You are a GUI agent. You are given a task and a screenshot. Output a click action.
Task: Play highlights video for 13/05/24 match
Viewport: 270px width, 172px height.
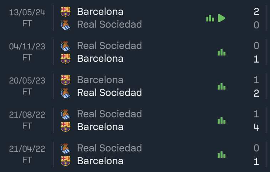222,18
